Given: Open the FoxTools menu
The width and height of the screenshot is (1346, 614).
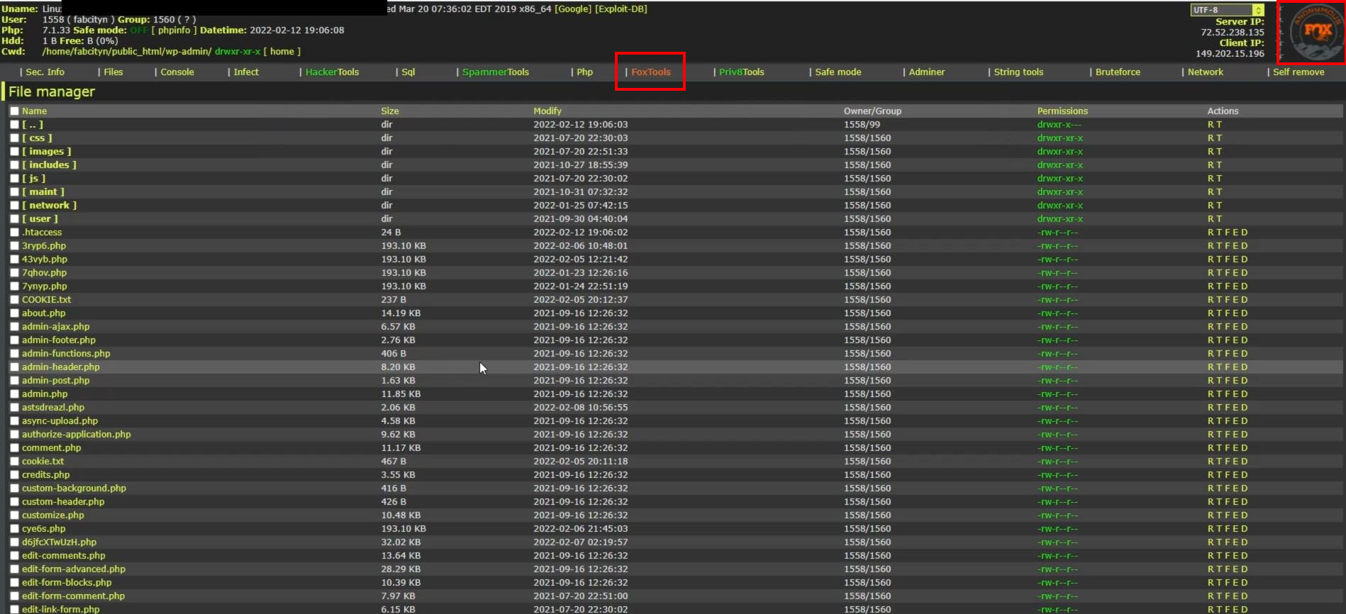Looking at the screenshot, I should (651, 72).
